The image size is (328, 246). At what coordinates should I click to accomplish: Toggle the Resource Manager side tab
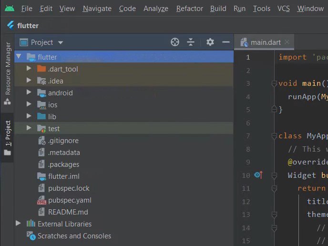(8, 73)
